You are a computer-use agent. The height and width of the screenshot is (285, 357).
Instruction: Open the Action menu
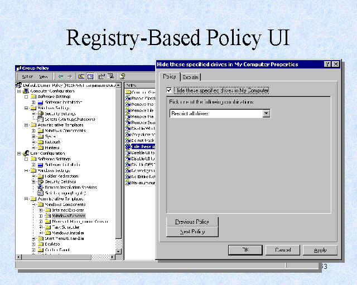[27, 76]
